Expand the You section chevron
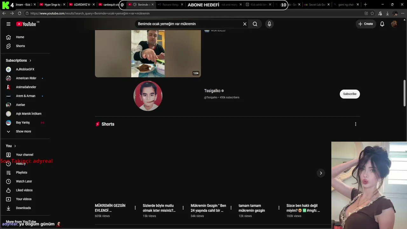 (x=15, y=146)
